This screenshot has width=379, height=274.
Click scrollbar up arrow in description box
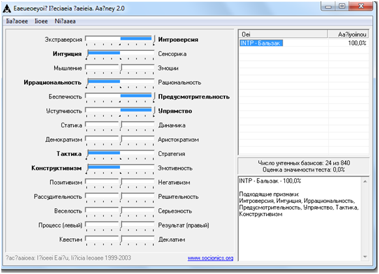[x=365, y=181]
